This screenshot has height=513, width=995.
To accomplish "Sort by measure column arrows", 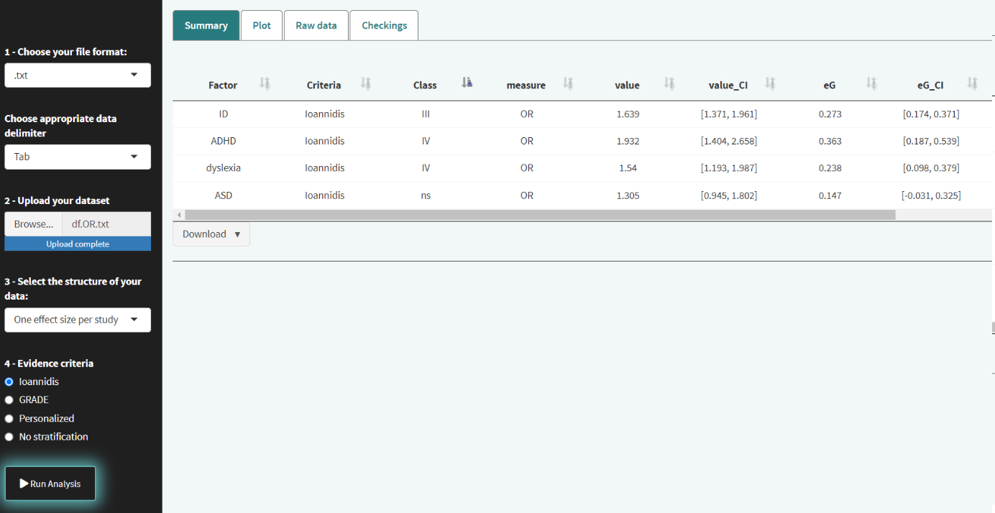I will (x=568, y=84).
